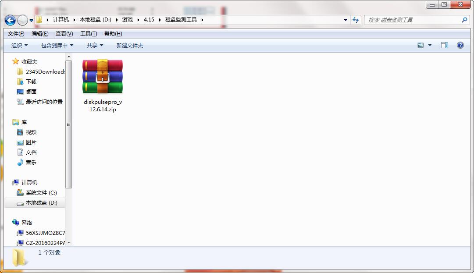Refresh the current folder view
The image size is (474, 273).
click(356, 20)
